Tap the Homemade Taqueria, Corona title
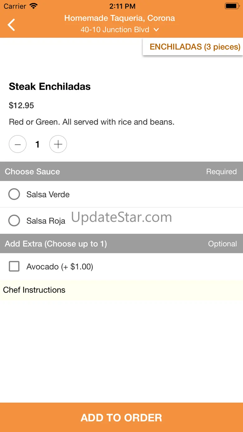This screenshot has height=432, width=243. coord(120,18)
